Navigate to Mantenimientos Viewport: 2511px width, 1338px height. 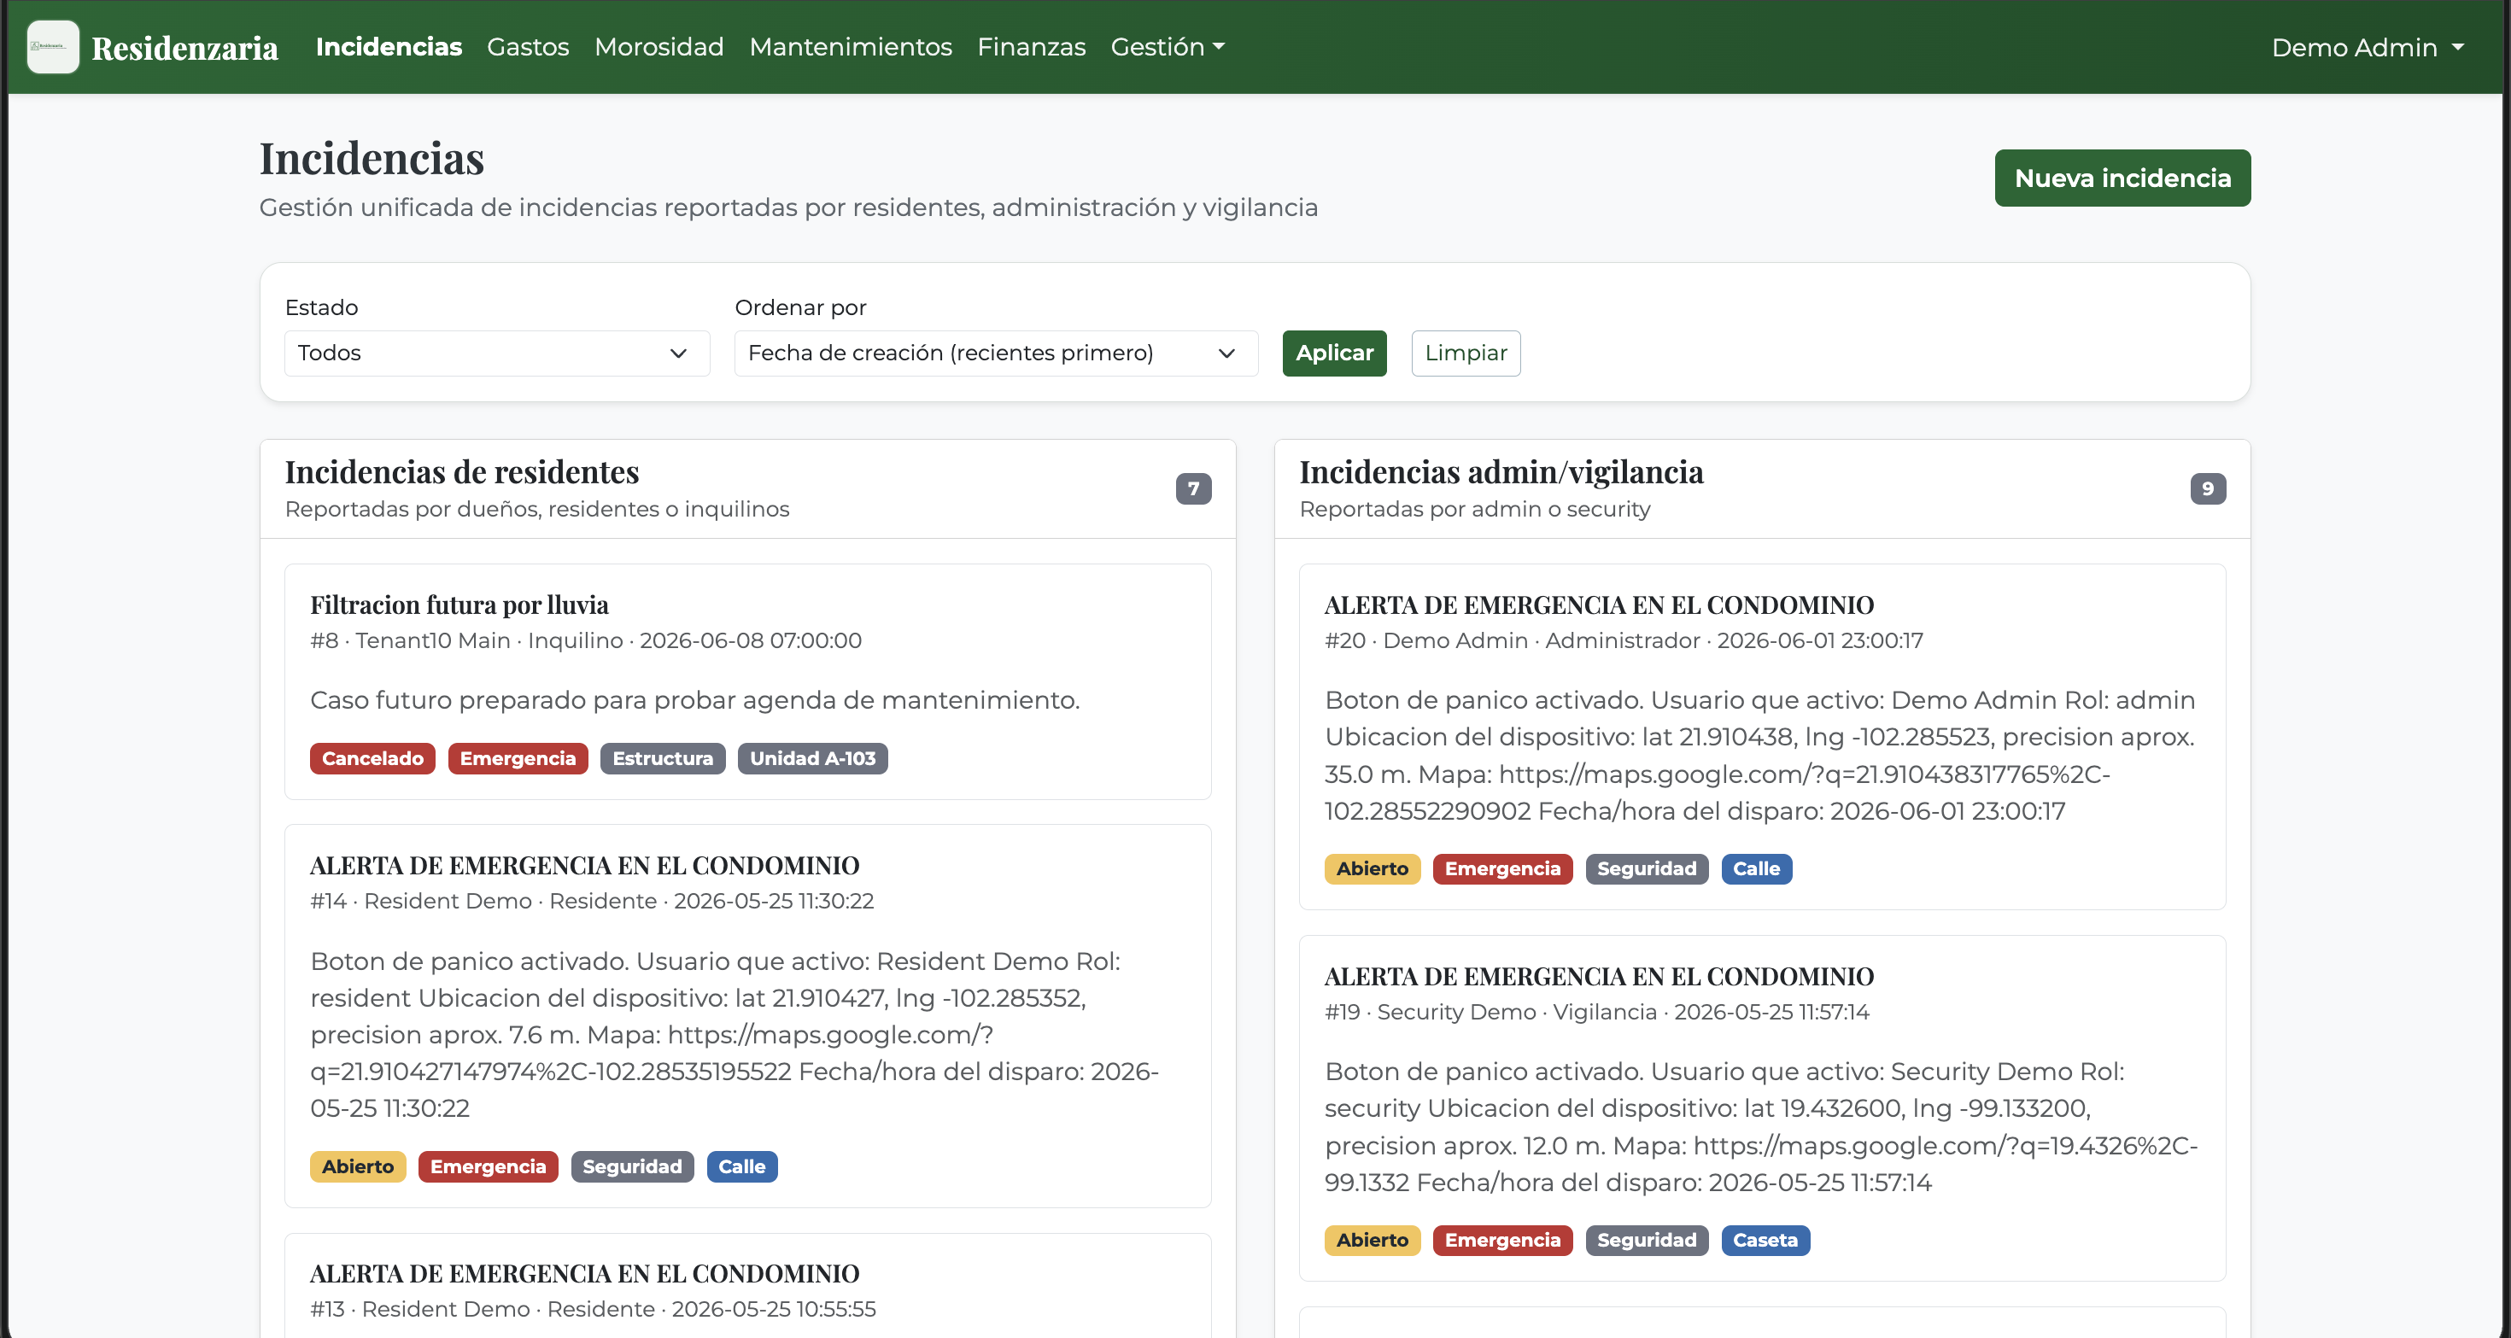click(x=850, y=47)
